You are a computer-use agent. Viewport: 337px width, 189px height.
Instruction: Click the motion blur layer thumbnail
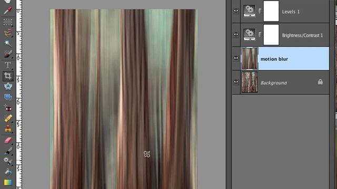pos(250,58)
